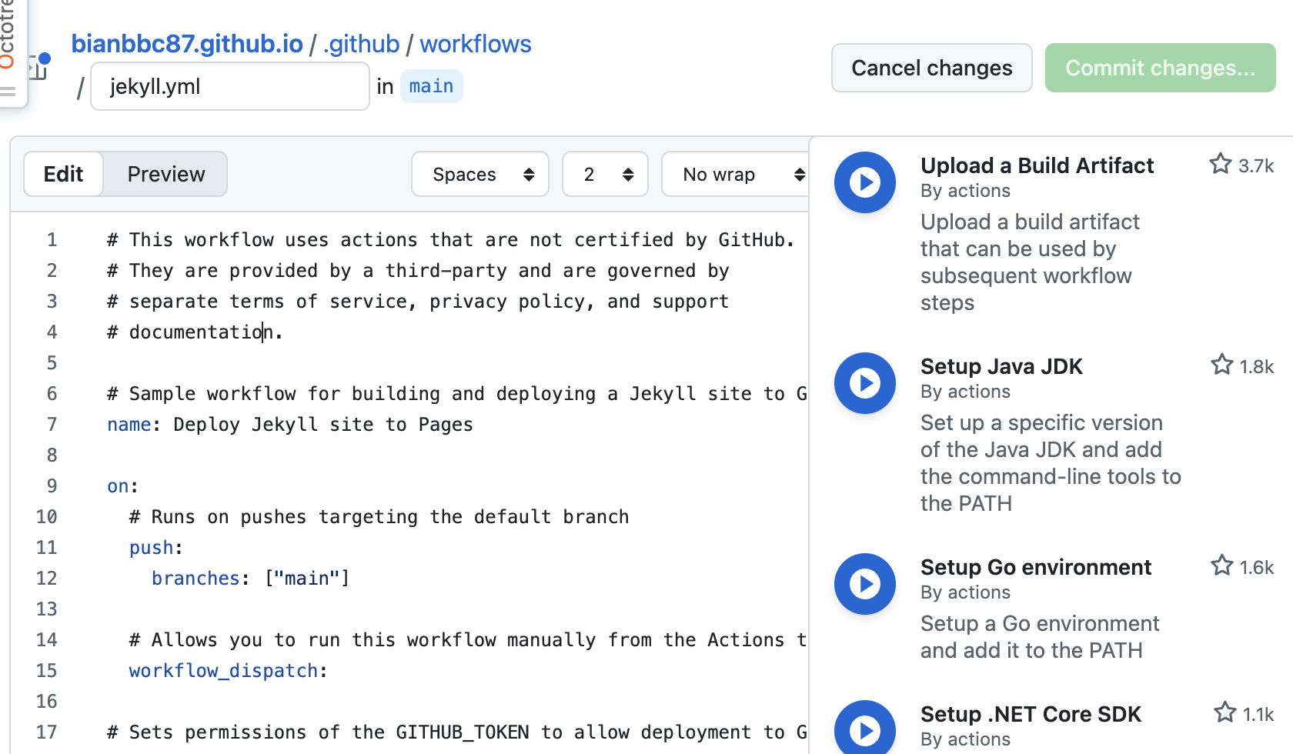The height and width of the screenshot is (754, 1293).
Task: Switch to the Edit tab
Action: pyautogui.click(x=63, y=175)
